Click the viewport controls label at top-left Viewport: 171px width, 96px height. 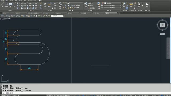coord(5,19)
